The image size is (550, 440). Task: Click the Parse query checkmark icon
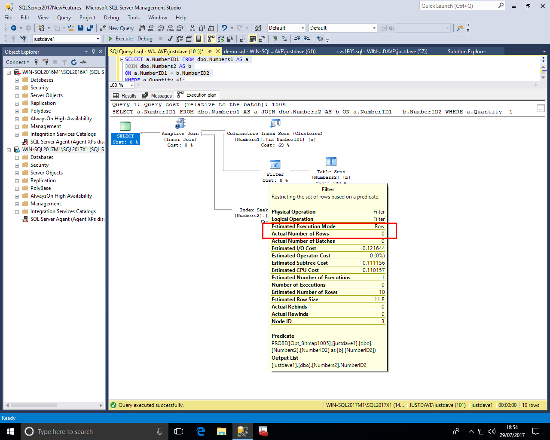[x=170, y=39]
